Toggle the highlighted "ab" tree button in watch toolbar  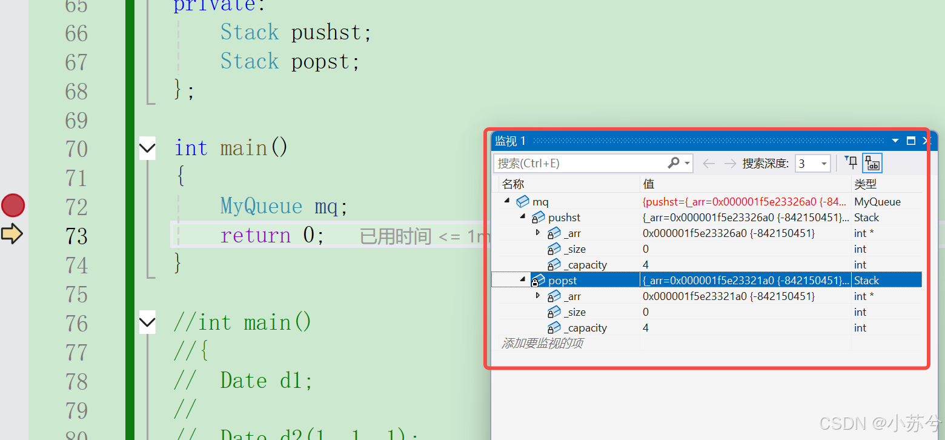click(x=872, y=163)
